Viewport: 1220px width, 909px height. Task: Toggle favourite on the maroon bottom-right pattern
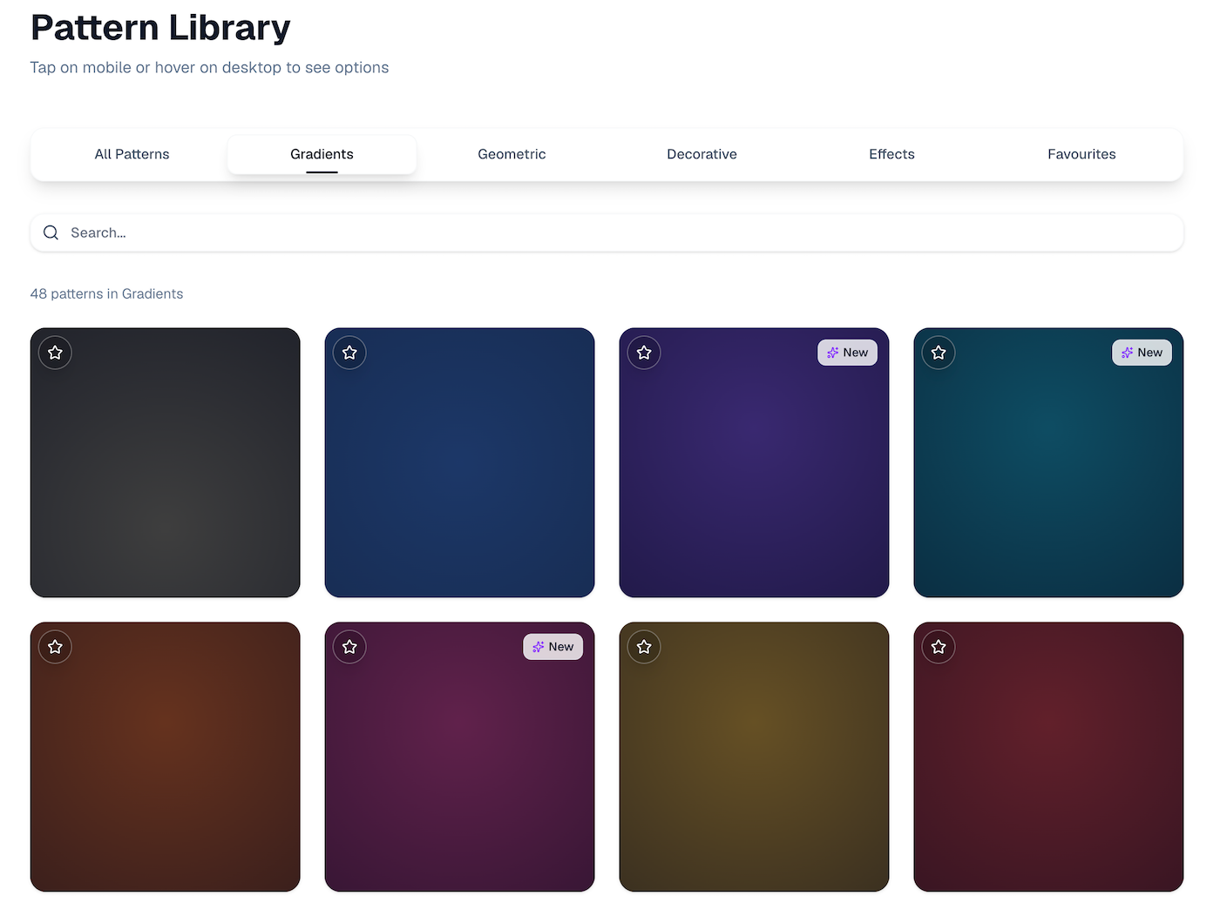[939, 647]
